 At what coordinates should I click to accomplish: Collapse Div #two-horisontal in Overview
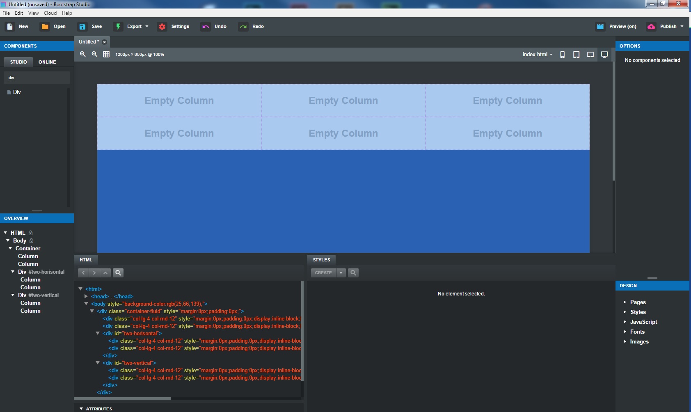[13, 272]
